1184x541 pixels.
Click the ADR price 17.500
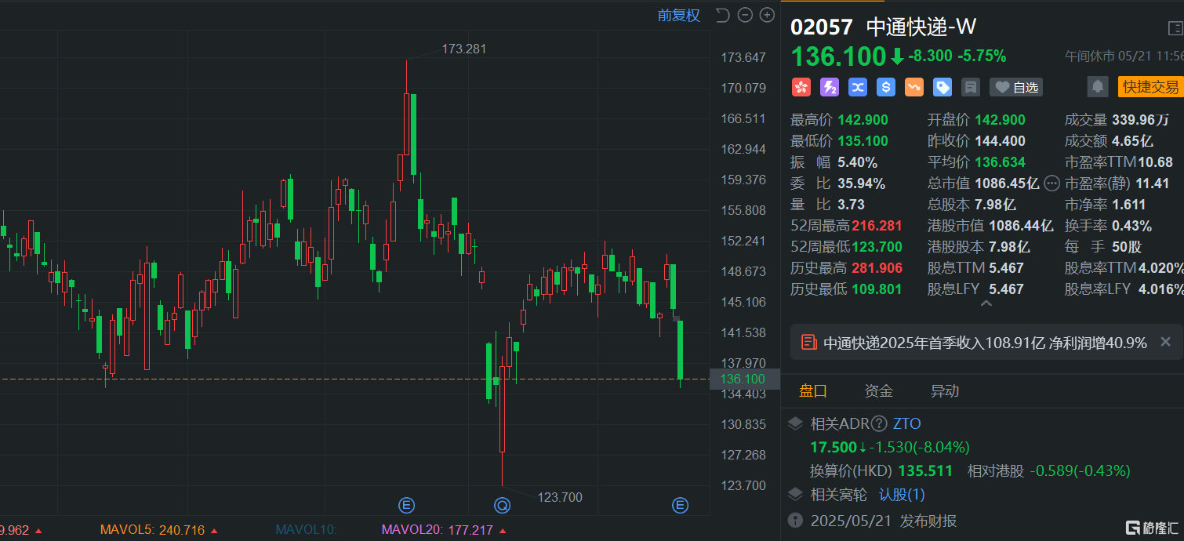(x=834, y=448)
